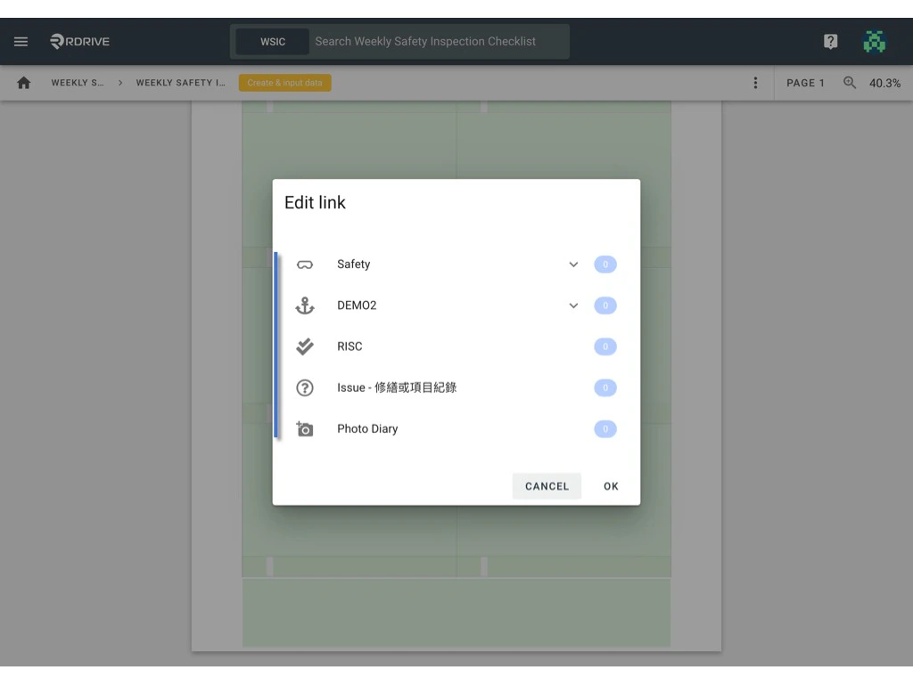Click the RDRIVE logo
Viewport: 913px width, 684px height.
coord(78,41)
